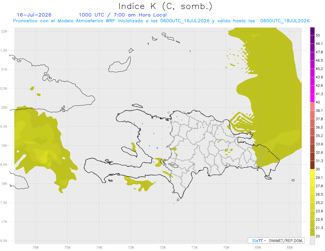
Task: Select the bright yellow swatch between 29.1 and 30
Action: pyautogui.click(x=312, y=173)
